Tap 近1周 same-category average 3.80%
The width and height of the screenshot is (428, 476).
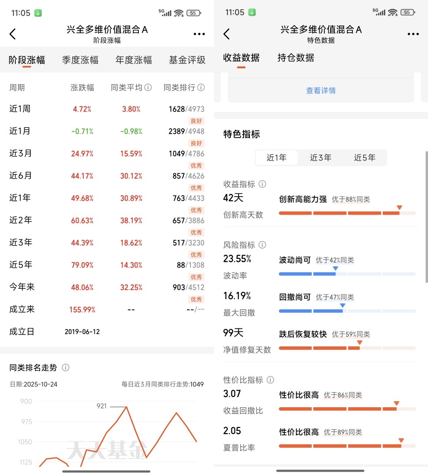[131, 109]
